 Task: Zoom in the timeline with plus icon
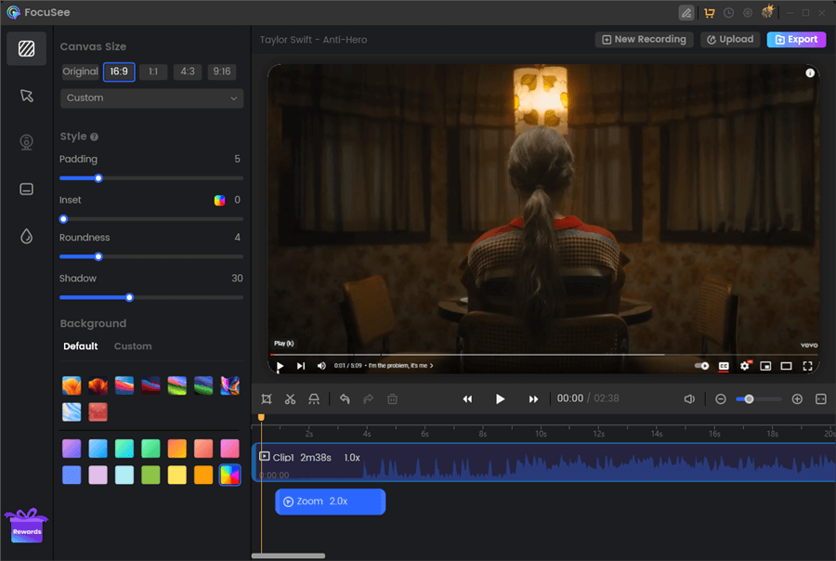tap(797, 398)
